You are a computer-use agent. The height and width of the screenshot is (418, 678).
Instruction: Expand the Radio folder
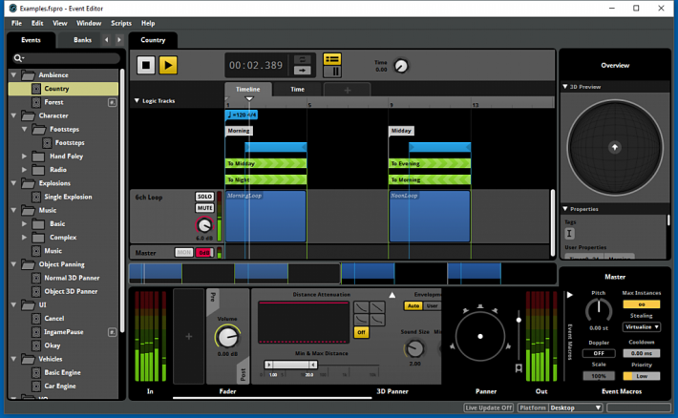24,170
